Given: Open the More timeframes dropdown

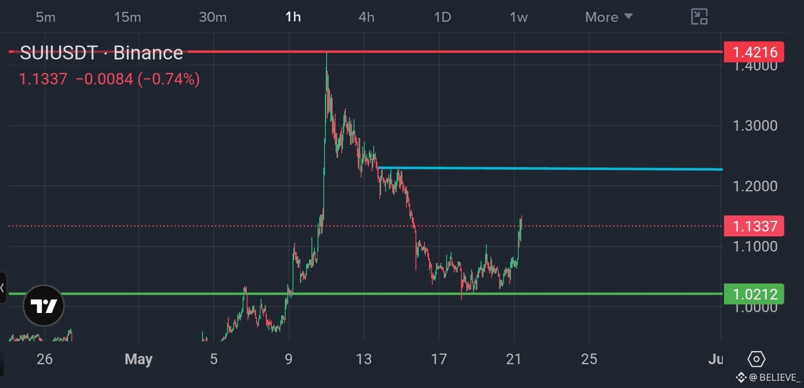Looking at the screenshot, I should click(x=609, y=17).
